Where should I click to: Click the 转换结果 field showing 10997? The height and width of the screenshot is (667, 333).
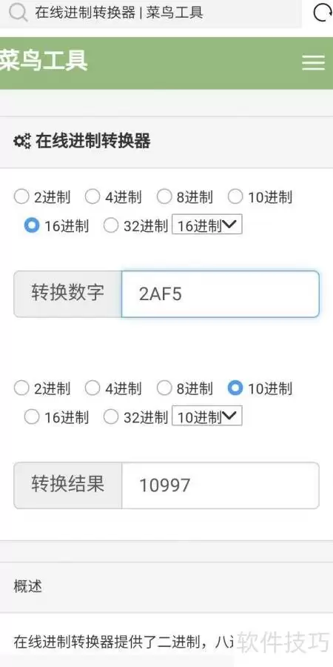[220, 485]
